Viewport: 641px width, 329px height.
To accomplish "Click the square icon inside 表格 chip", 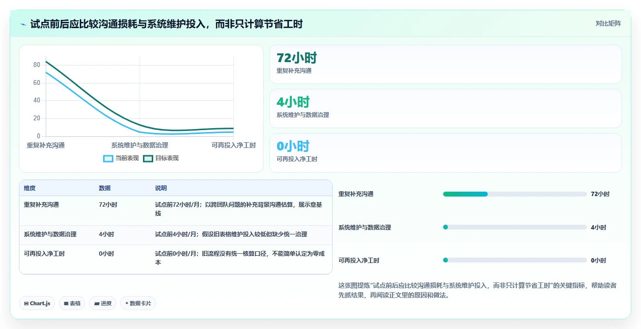I will click(66, 304).
